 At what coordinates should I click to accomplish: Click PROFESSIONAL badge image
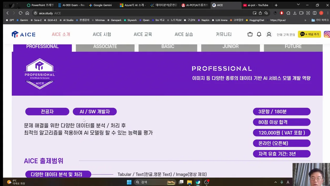point(40,74)
